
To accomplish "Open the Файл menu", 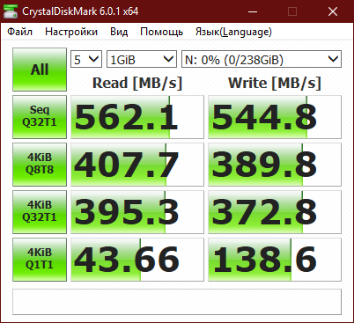I will click(19, 32).
